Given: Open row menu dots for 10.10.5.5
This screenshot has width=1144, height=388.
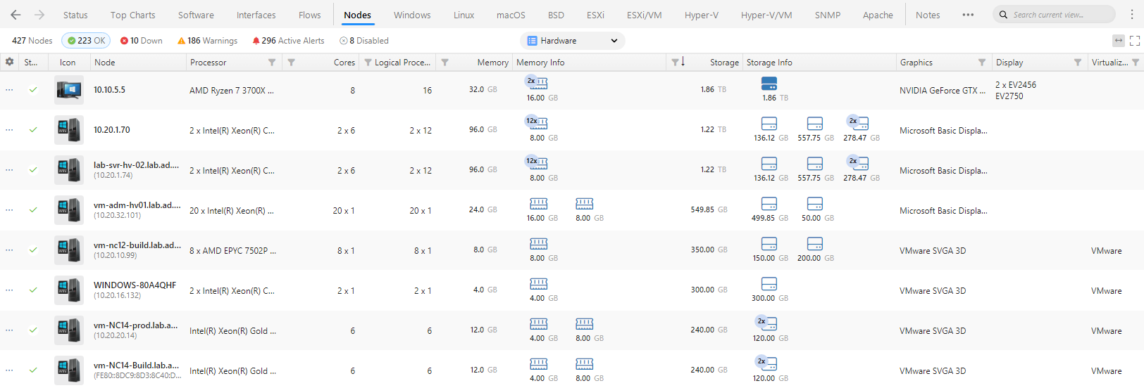Looking at the screenshot, I should (x=9, y=90).
